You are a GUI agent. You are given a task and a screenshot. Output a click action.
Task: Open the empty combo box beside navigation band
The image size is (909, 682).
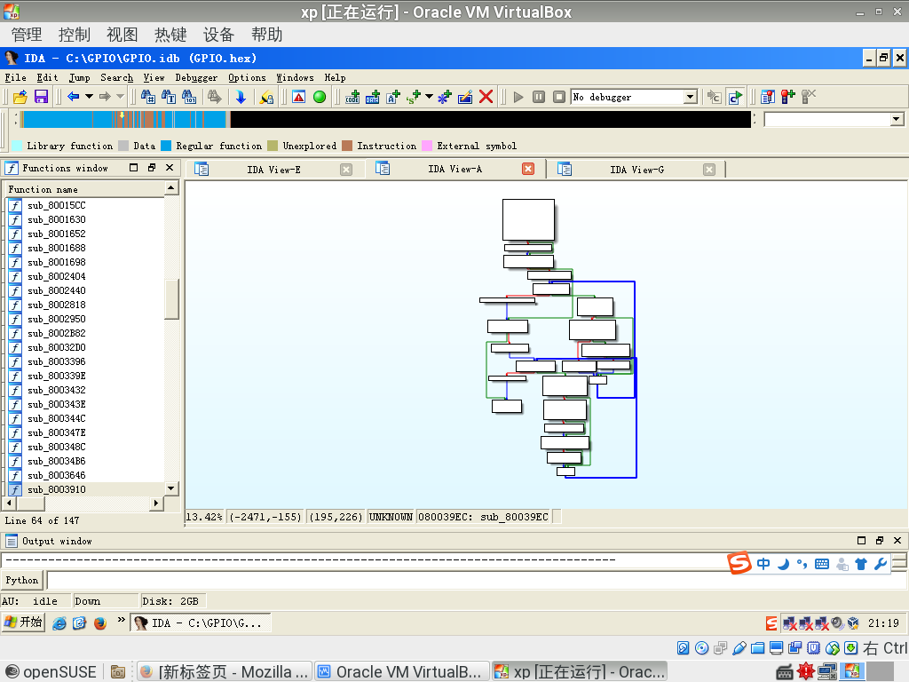[x=897, y=119]
